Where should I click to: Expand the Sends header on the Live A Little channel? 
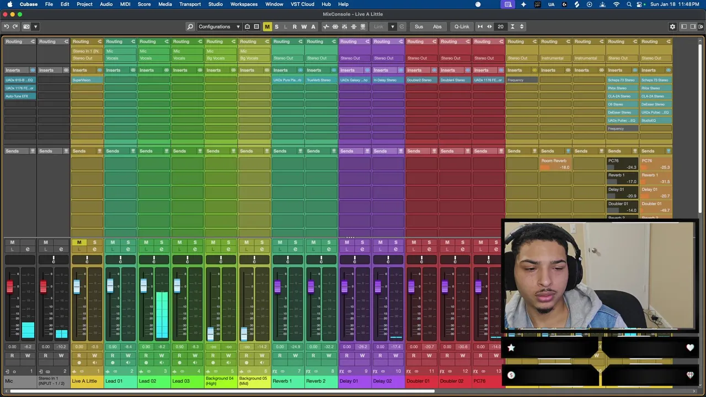pos(87,151)
